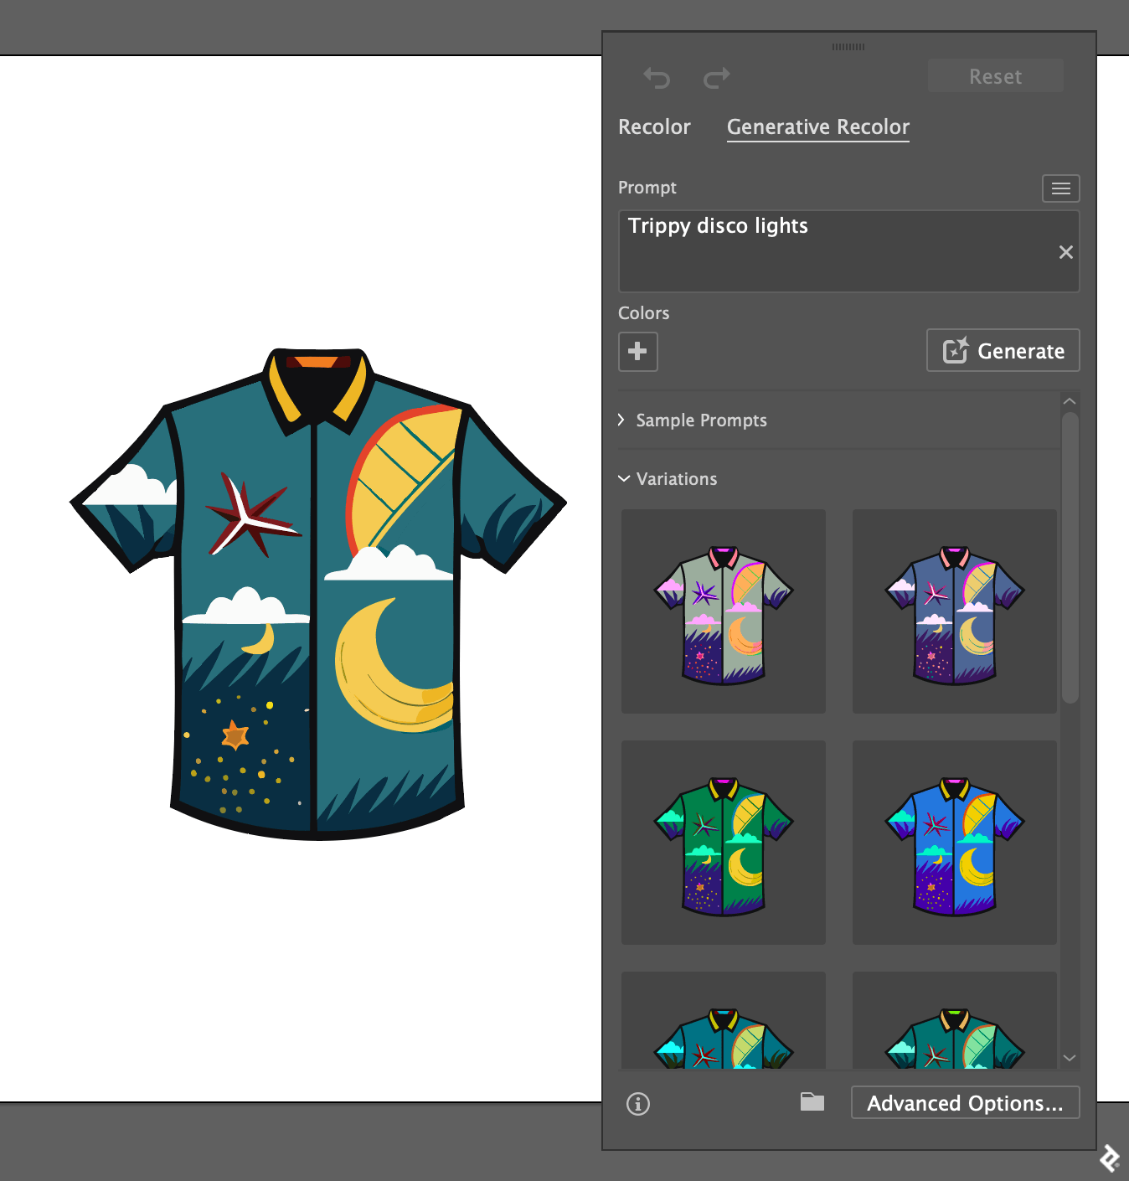This screenshot has width=1129, height=1181.
Task: Click the Reset button
Action: pyautogui.click(x=996, y=76)
